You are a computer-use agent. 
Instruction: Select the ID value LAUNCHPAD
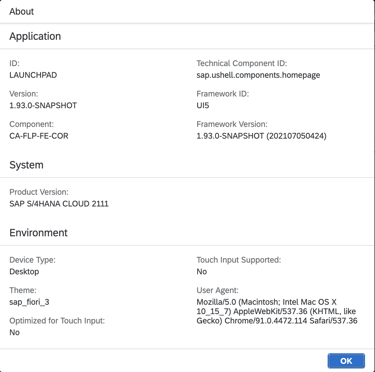33,75
